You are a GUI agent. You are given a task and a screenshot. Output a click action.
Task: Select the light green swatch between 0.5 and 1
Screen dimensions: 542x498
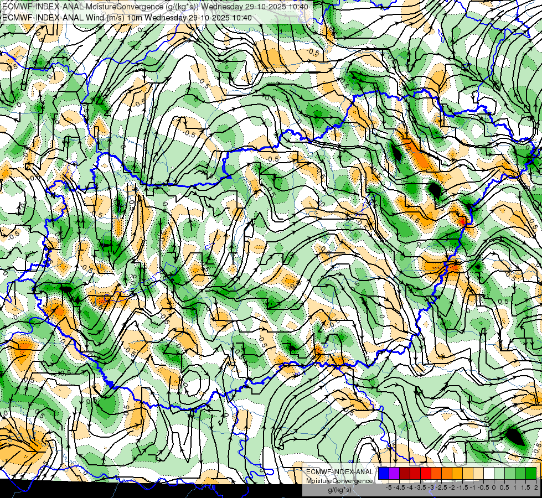point(510,473)
